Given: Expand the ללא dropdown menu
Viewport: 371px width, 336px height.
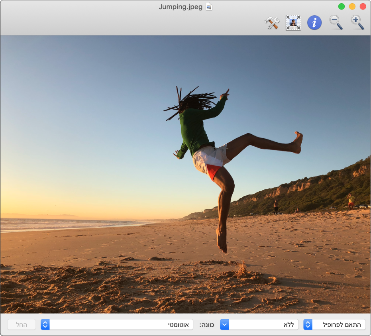Looking at the screenshot, I should 259,325.
